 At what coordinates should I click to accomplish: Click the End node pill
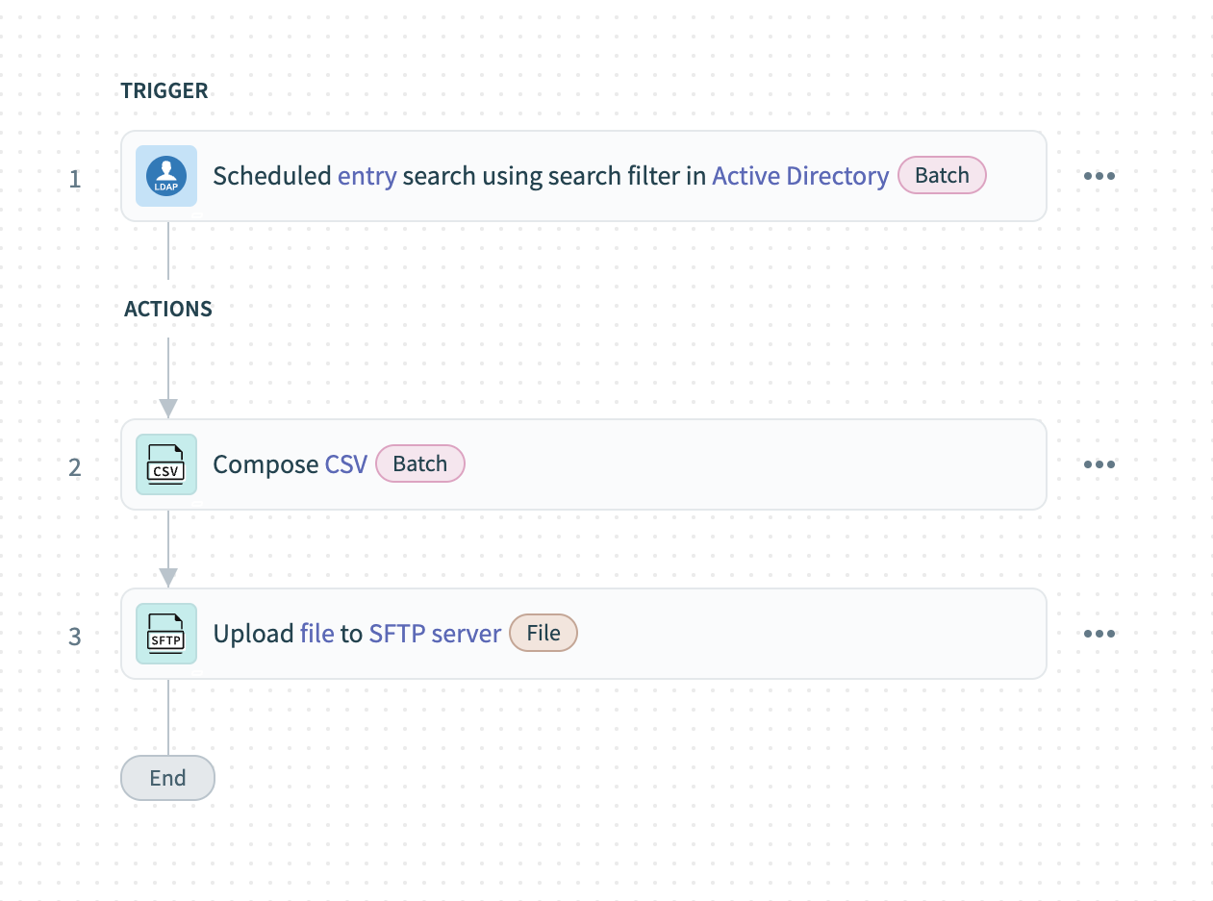167,778
